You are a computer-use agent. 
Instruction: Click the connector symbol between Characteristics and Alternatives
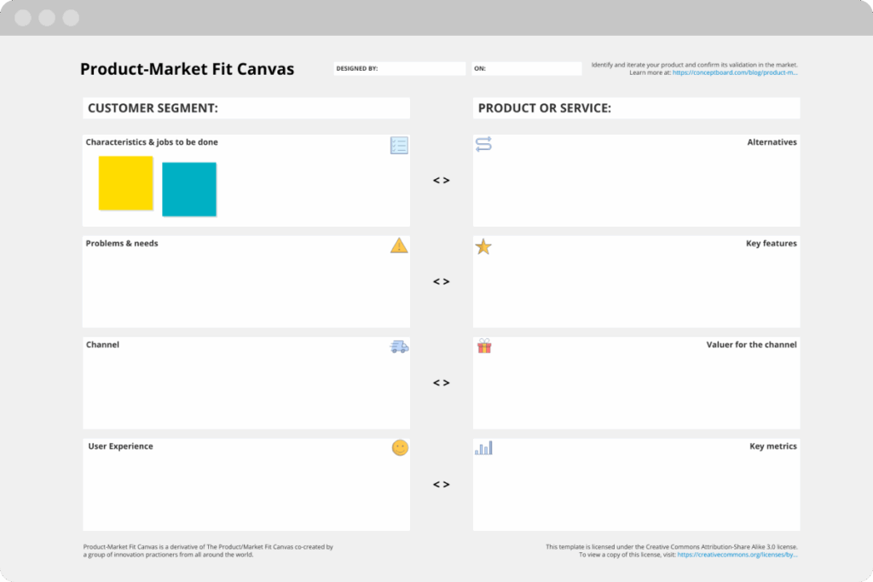[x=442, y=180]
